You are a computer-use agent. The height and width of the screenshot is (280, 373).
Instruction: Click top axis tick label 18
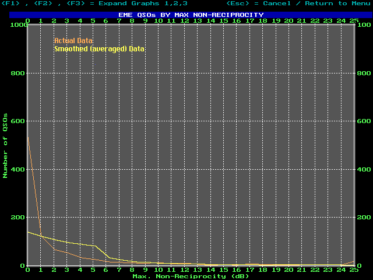point(263,21)
